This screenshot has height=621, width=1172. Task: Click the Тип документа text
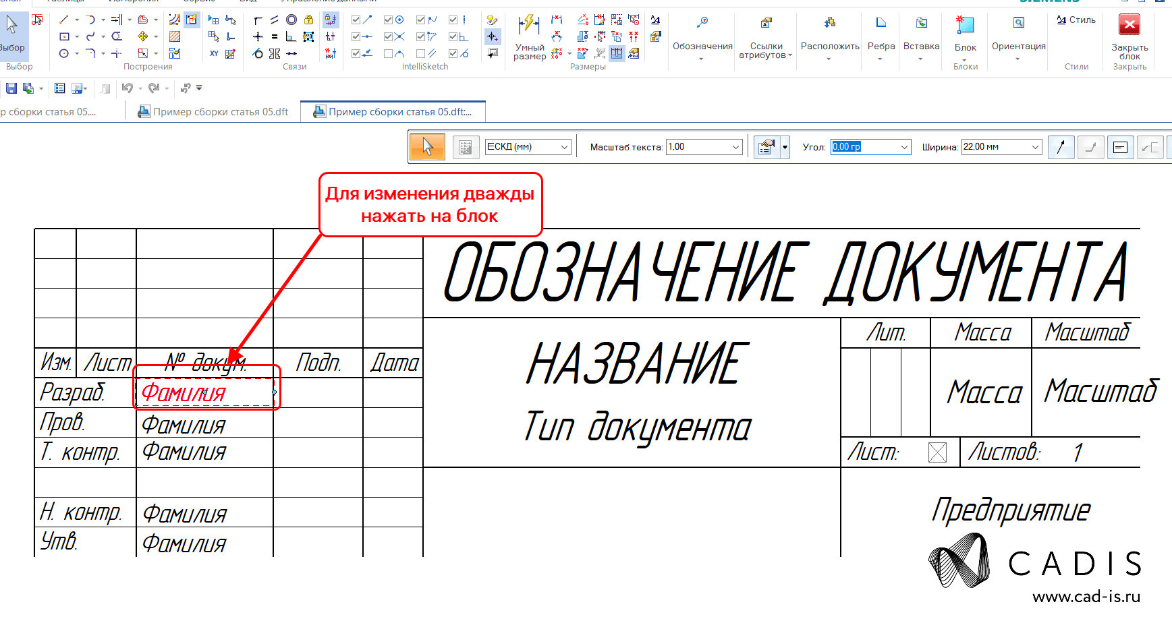click(x=637, y=427)
